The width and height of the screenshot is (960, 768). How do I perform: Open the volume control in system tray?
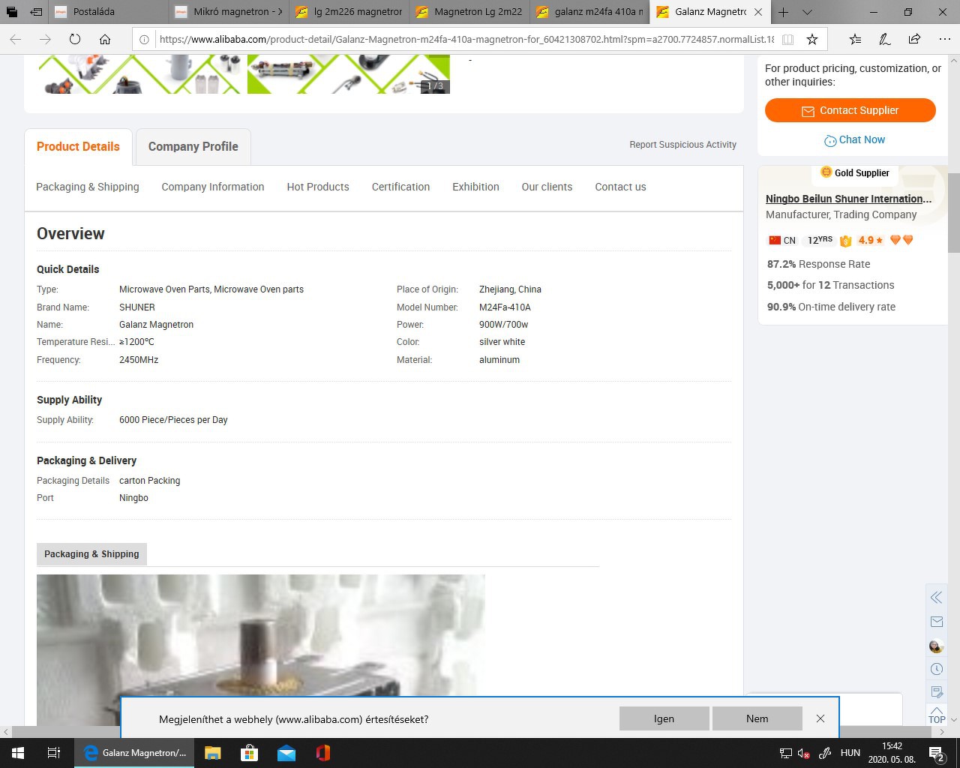tap(804, 753)
